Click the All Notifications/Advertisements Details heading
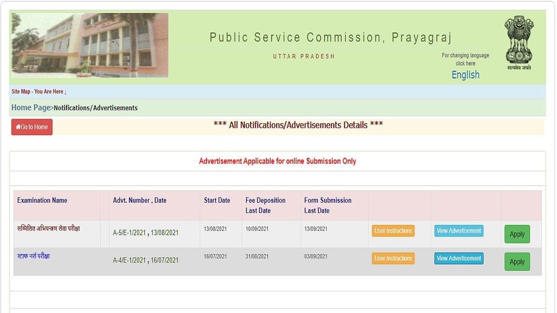Screen dimensions: 557x313 (x=298, y=125)
